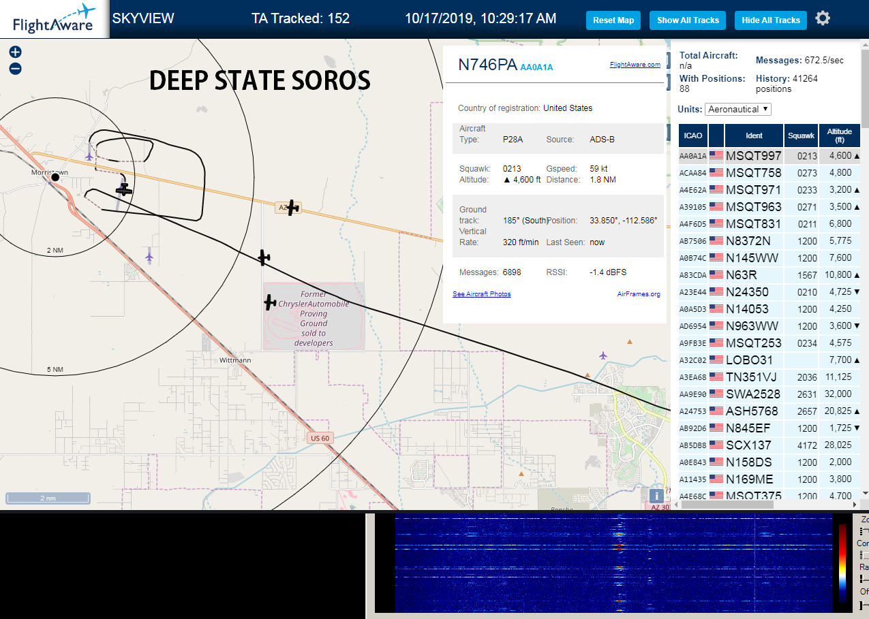The height and width of the screenshot is (619, 869).
Task: Select the SCX137 aircraft row
Action: click(769, 445)
